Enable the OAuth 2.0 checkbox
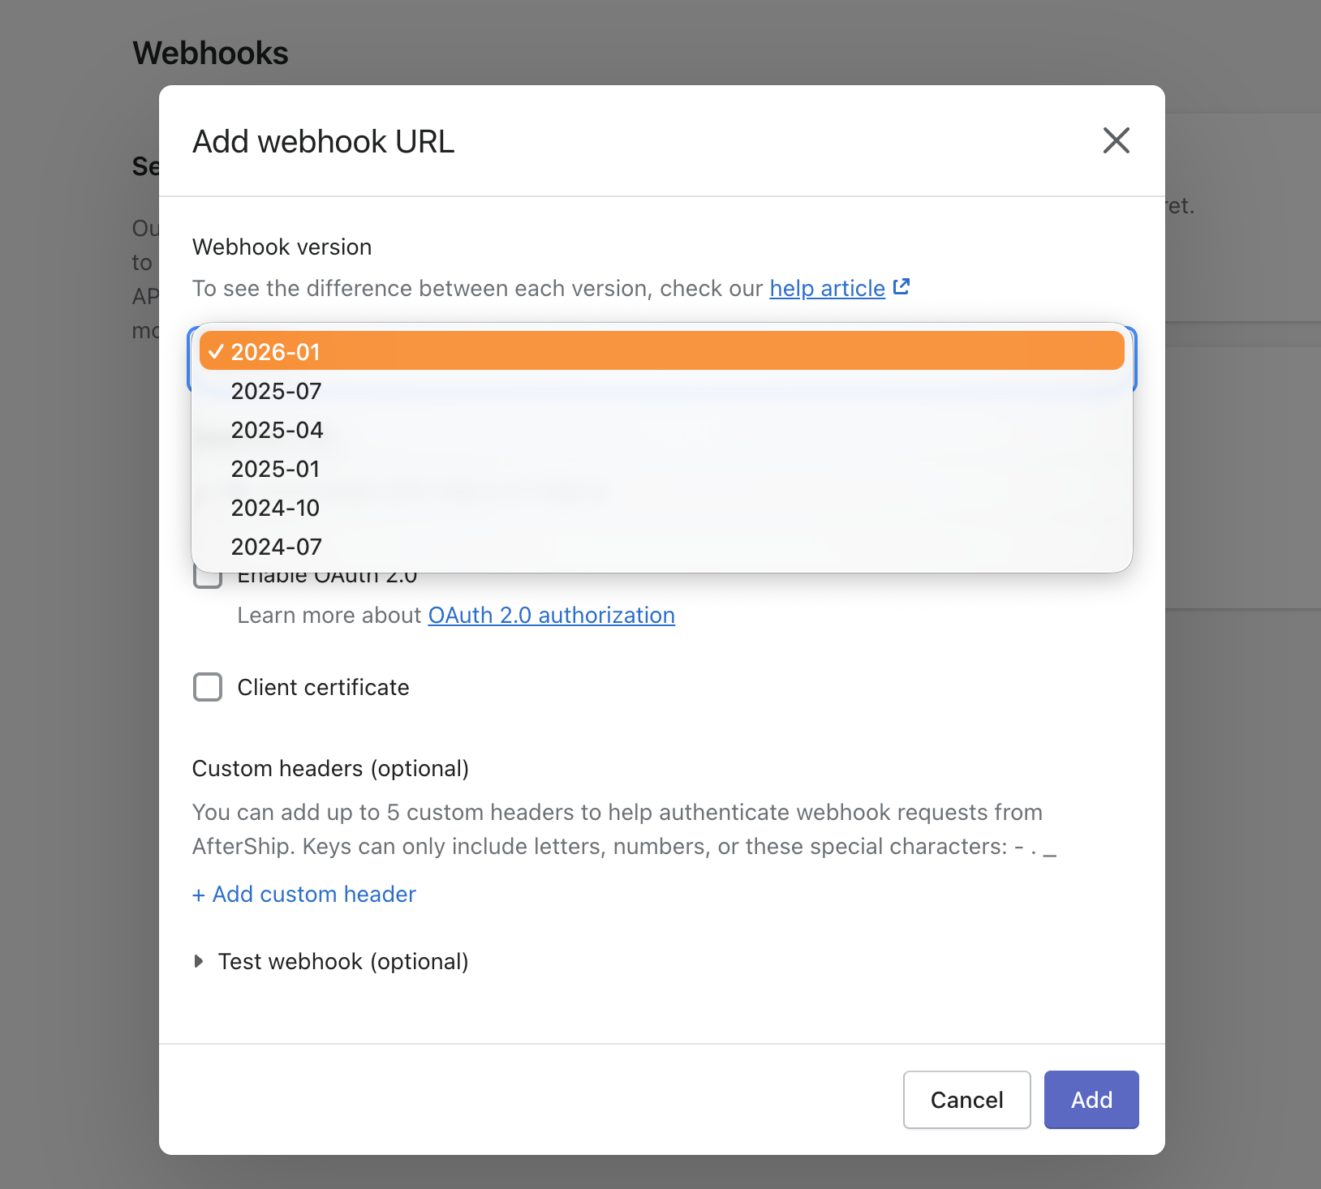1321x1189 pixels. pos(208,575)
